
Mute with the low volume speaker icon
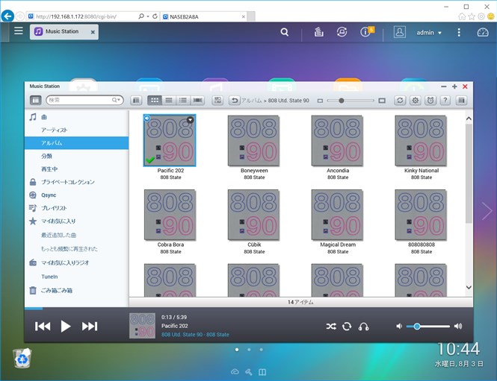[x=399, y=326]
